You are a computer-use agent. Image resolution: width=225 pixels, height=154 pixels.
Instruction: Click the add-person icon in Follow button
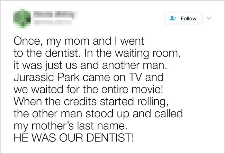173,18
